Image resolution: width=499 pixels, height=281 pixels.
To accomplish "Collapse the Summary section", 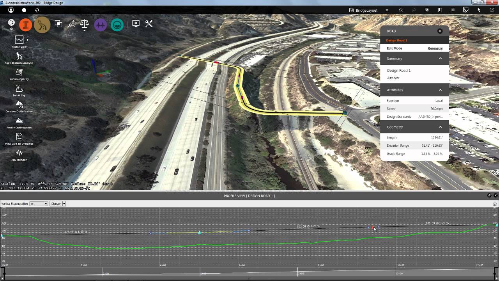I will (x=441, y=59).
